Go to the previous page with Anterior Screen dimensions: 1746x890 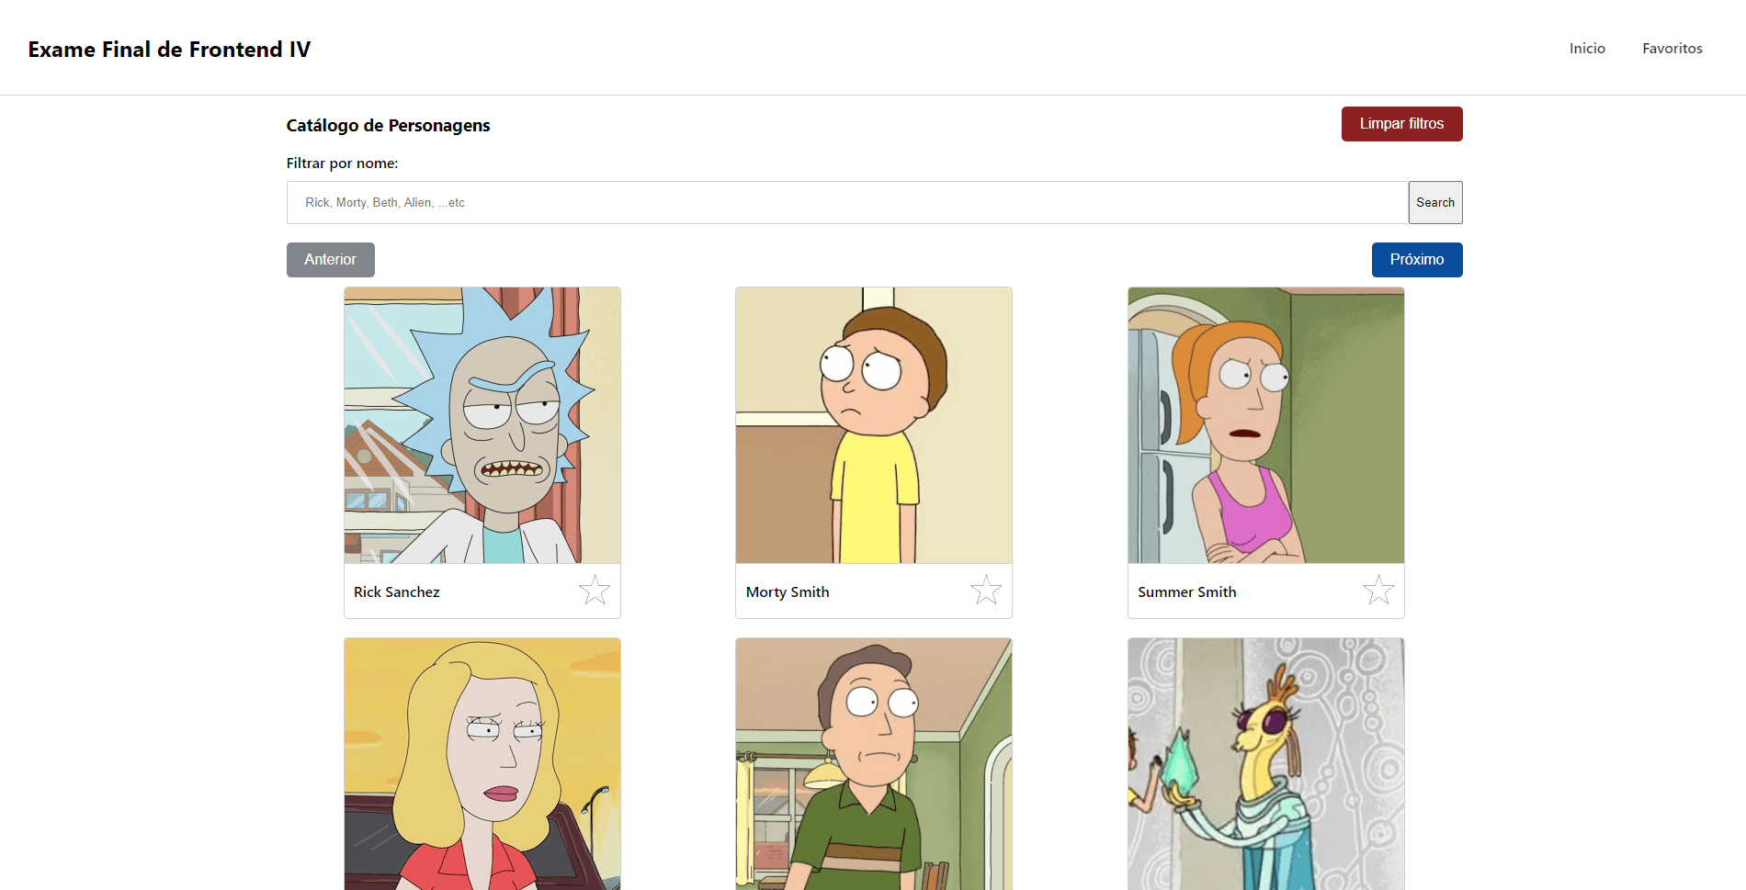click(331, 260)
